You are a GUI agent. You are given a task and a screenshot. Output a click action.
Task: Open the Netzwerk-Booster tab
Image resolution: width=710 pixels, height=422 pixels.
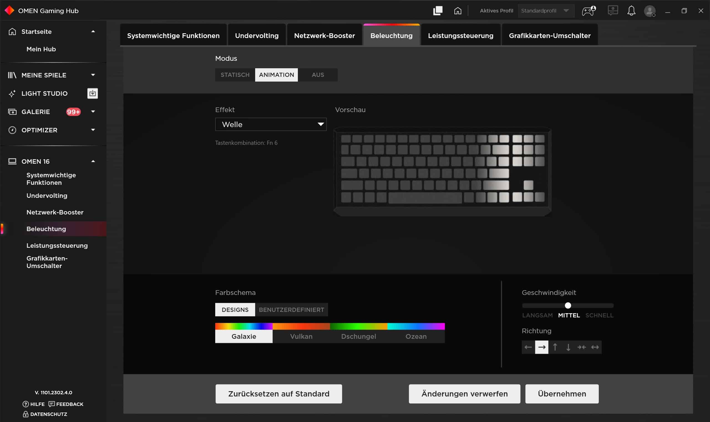click(324, 36)
